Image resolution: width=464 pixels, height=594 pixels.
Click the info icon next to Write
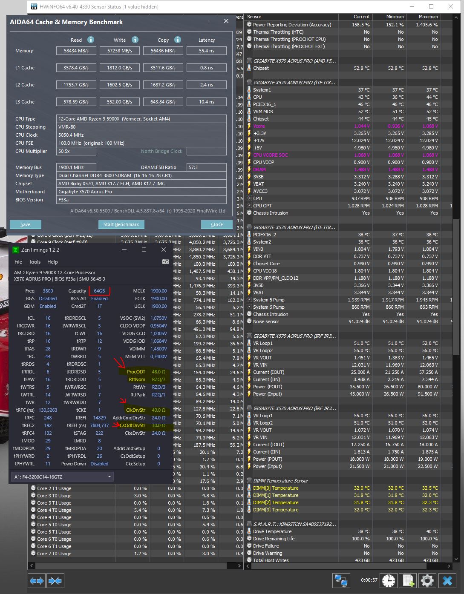(x=135, y=40)
